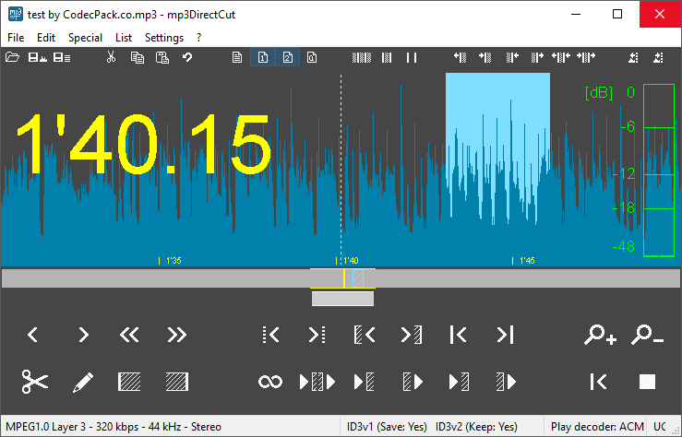Image resolution: width=682 pixels, height=437 pixels.
Task: Click the green dB level meter
Action: pos(659,171)
